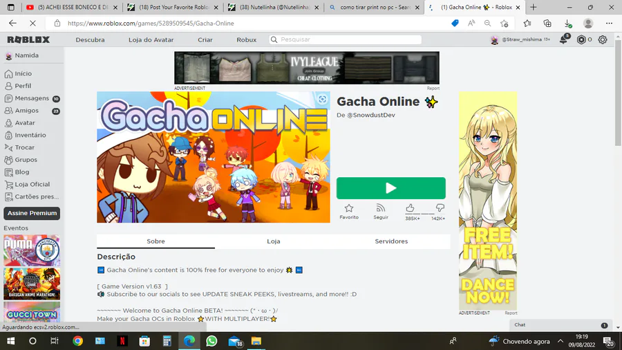The height and width of the screenshot is (350, 622).
Task: Open the Gucci Town event thumbnail
Action: [x=32, y=311]
